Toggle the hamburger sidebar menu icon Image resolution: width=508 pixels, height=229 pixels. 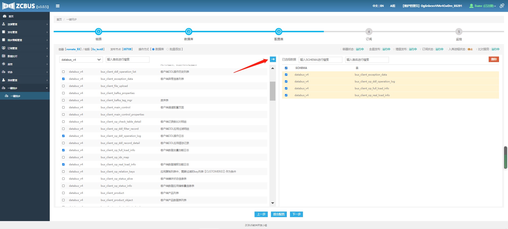58,6
